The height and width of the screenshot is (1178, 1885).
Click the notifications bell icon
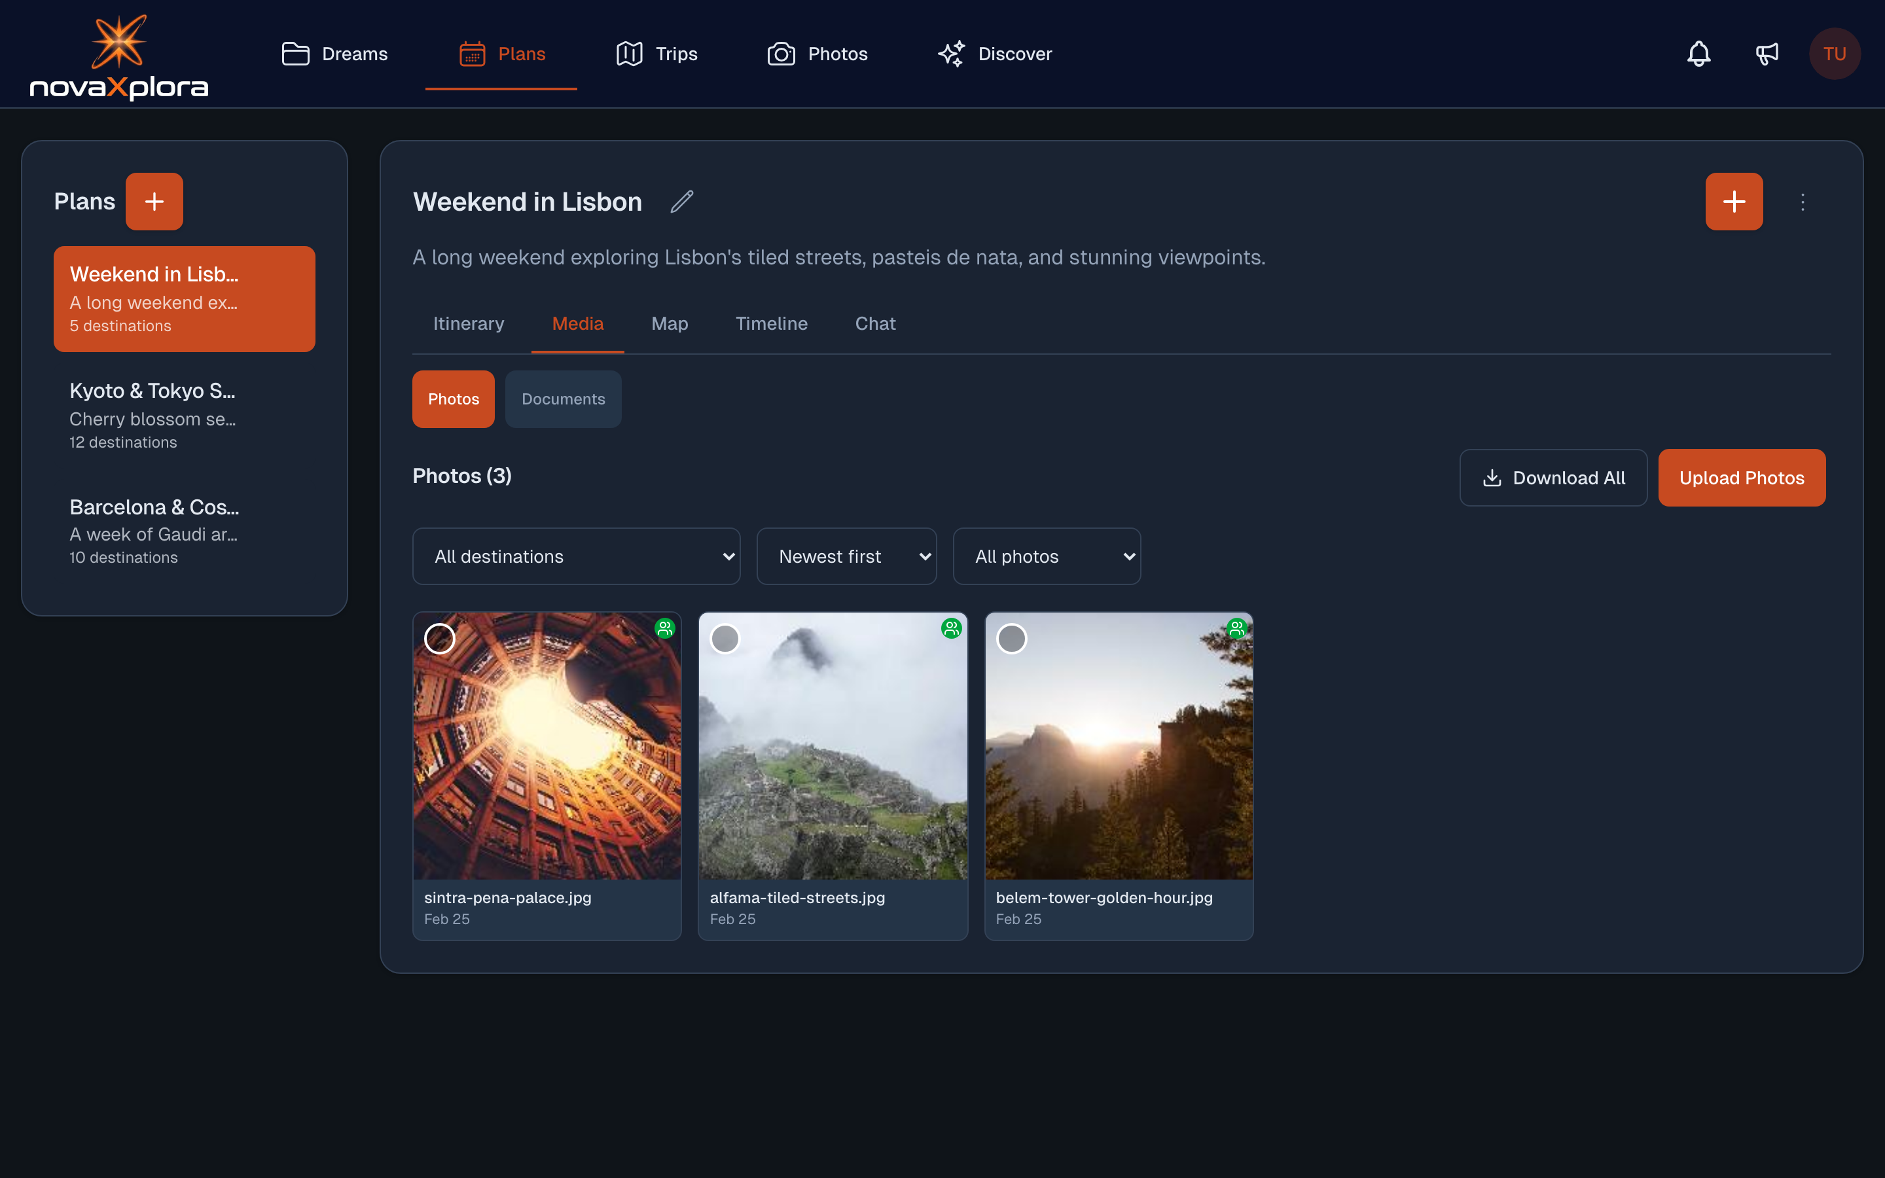coord(1698,54)
